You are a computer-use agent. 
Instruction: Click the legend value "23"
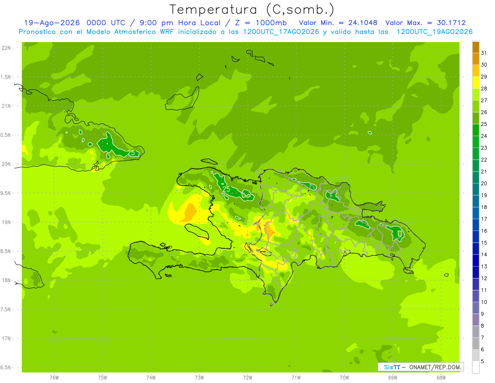click(484, 148)
